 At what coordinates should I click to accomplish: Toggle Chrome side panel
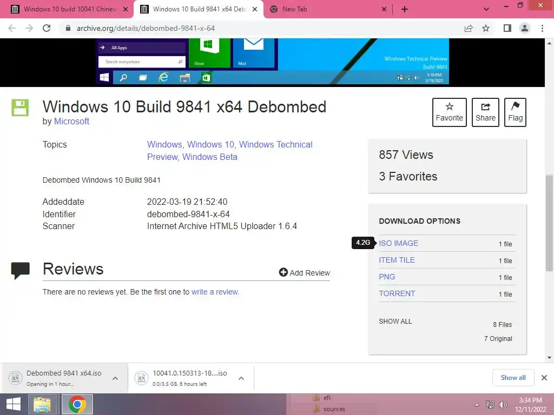[507, 28]
